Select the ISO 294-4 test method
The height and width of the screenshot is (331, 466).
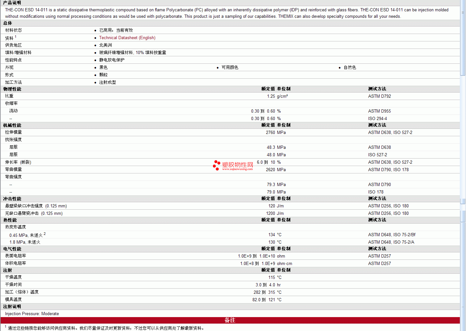pyautogui.click(x=377, y=118)
